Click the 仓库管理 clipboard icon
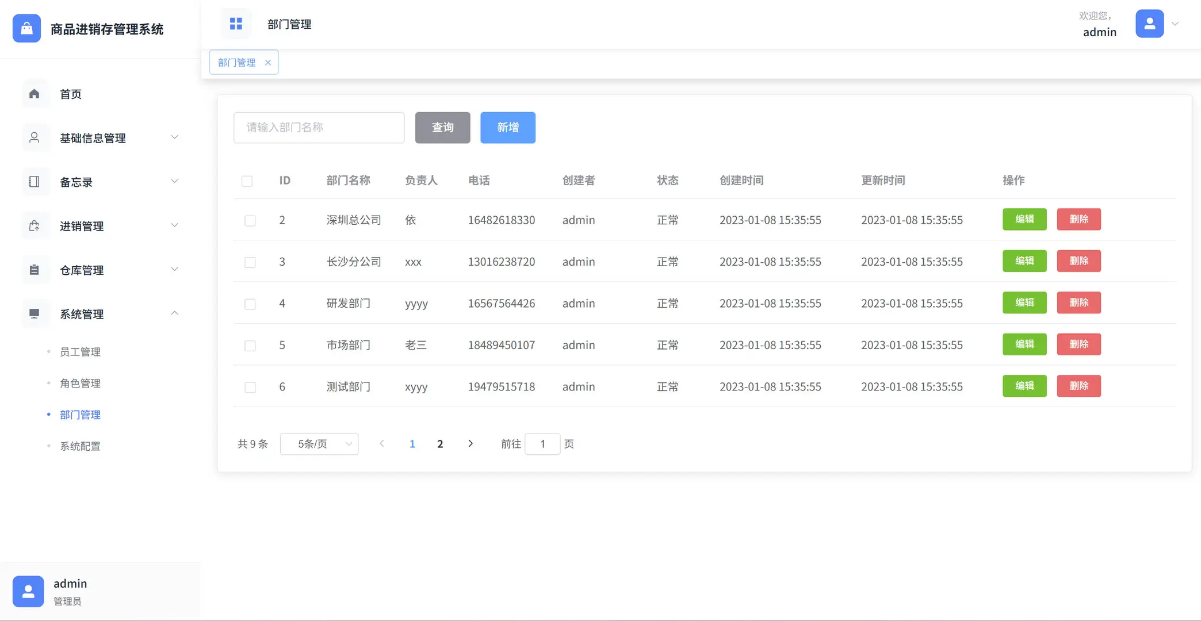 click(x=34, y=270)
